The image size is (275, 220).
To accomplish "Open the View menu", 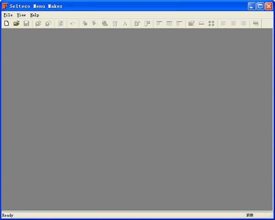I will point(21,15).
